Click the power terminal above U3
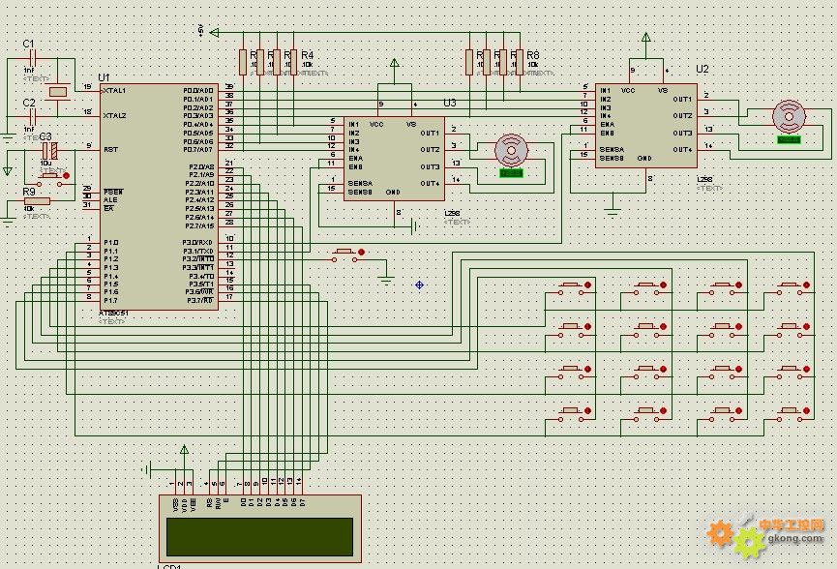 [x=395, y=64]
